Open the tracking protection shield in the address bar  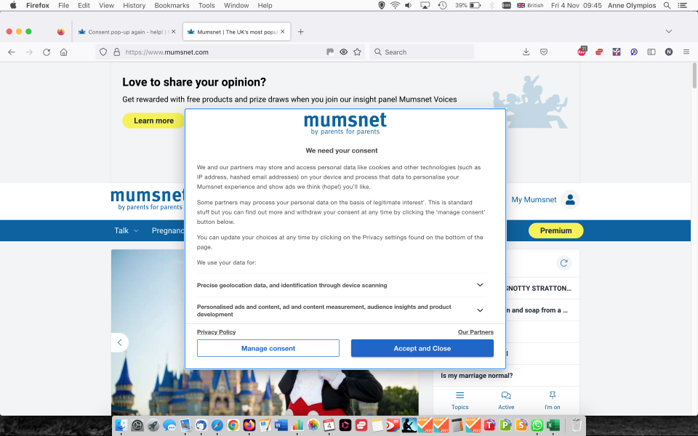102,52
